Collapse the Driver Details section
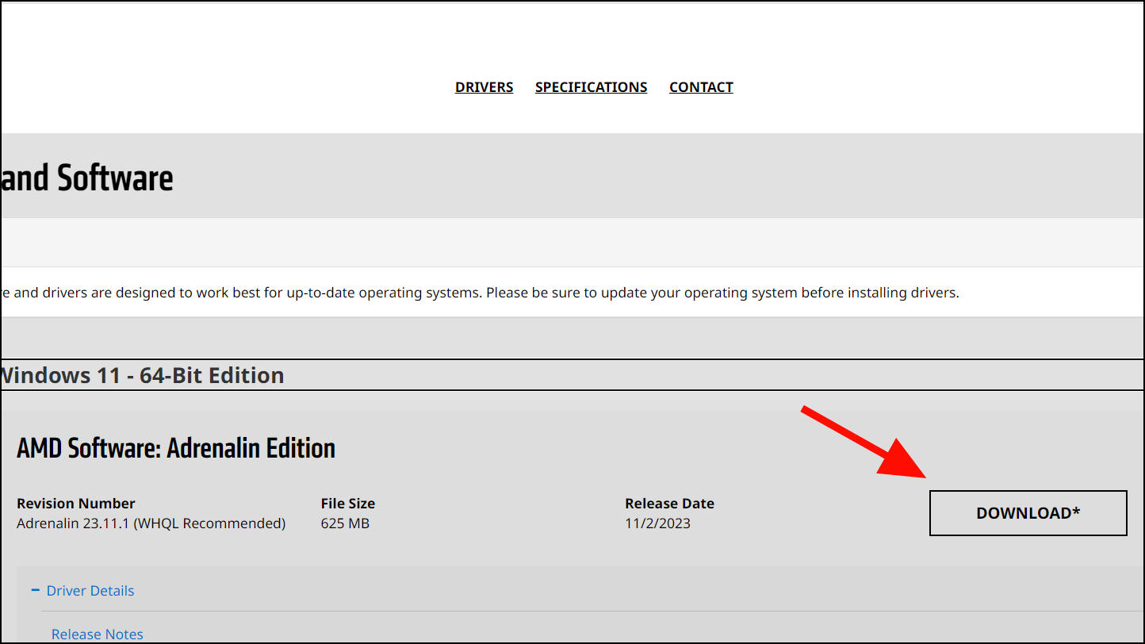 click(x=82, y=591)
